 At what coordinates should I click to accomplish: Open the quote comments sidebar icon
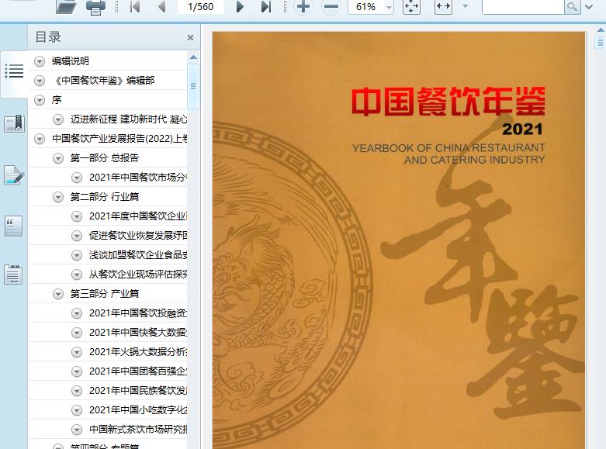[x=13, y=226]
